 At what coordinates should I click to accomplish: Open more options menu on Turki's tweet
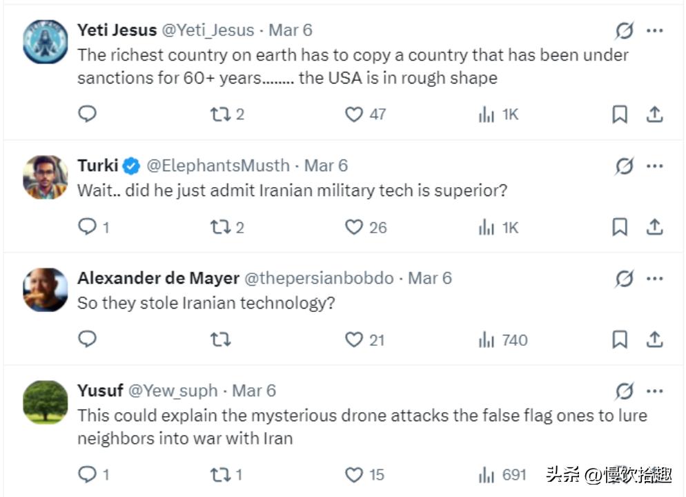pos(654,166)
